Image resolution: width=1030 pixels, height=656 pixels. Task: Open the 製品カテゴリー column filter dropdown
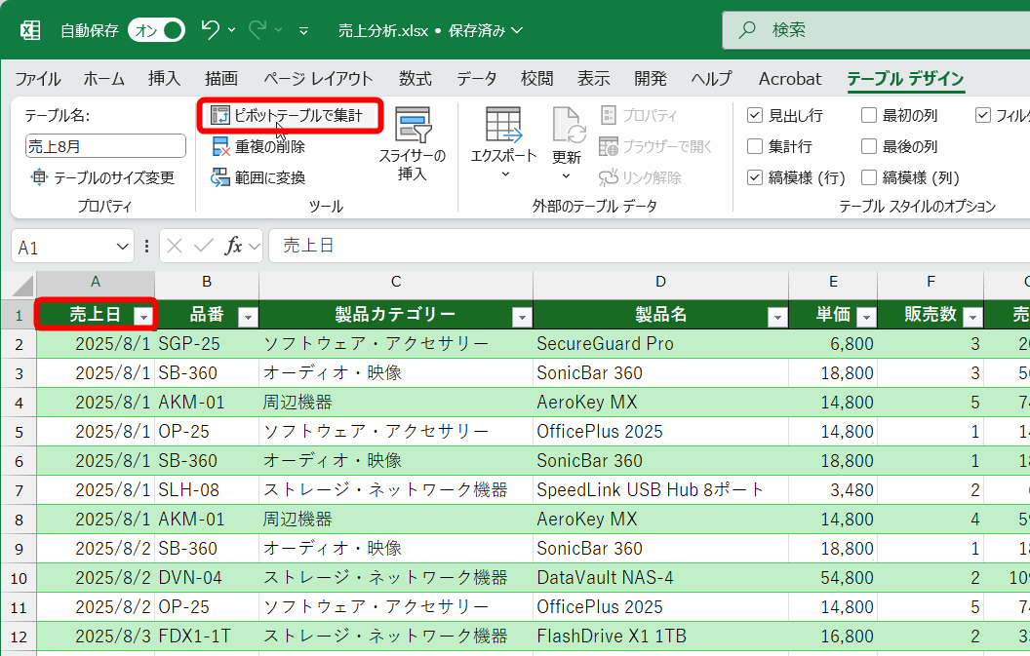522,316
